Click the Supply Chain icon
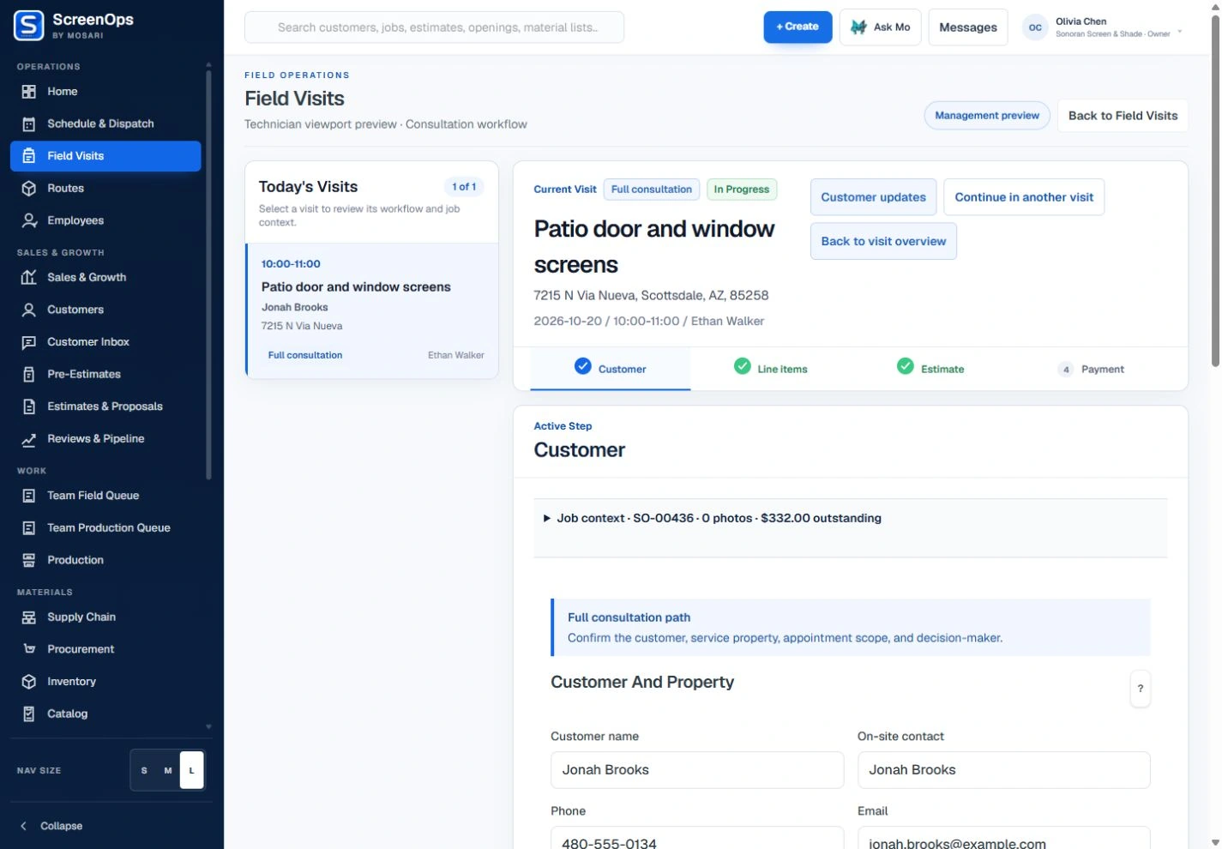This screenshot has width=1222, height=849. pyautogui.click(x=29, y=617)
